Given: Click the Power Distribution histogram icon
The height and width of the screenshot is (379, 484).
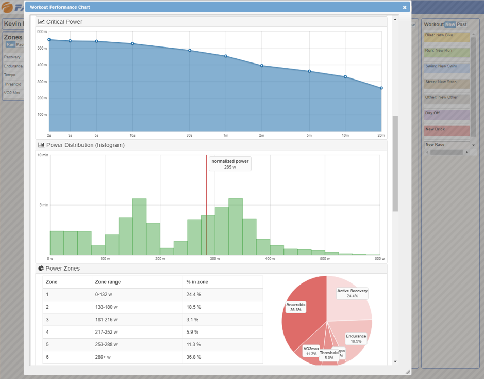Looking at the screenshot, I should (41, 145).
